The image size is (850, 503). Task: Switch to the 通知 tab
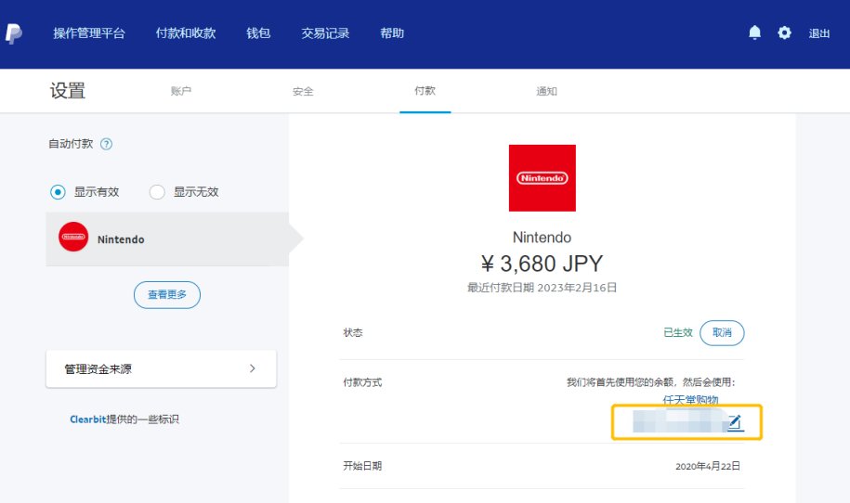546,91
